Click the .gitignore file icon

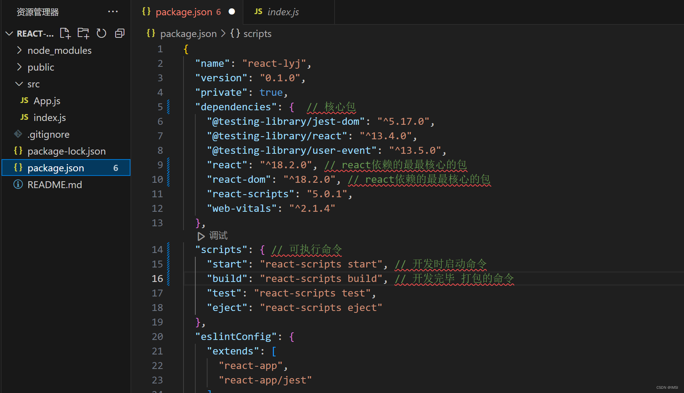pyautogui.click(x=18, y=134)
